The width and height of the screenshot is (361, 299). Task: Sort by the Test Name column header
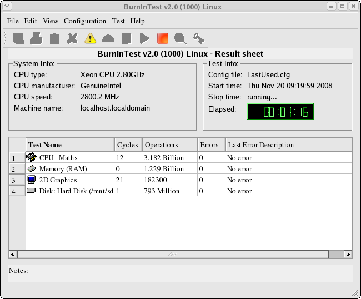pos(70,144)
